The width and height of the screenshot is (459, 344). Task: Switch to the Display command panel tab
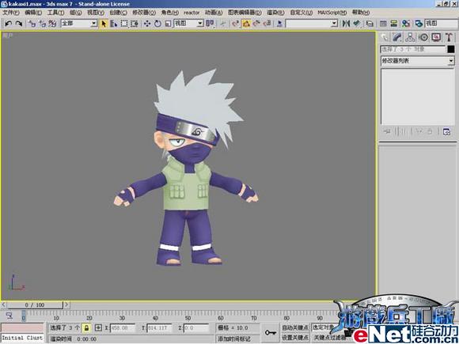click(x=436, y=37)
